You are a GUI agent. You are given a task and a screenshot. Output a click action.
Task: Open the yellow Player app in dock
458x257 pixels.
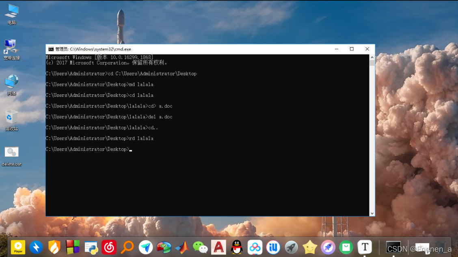[18, 247]
